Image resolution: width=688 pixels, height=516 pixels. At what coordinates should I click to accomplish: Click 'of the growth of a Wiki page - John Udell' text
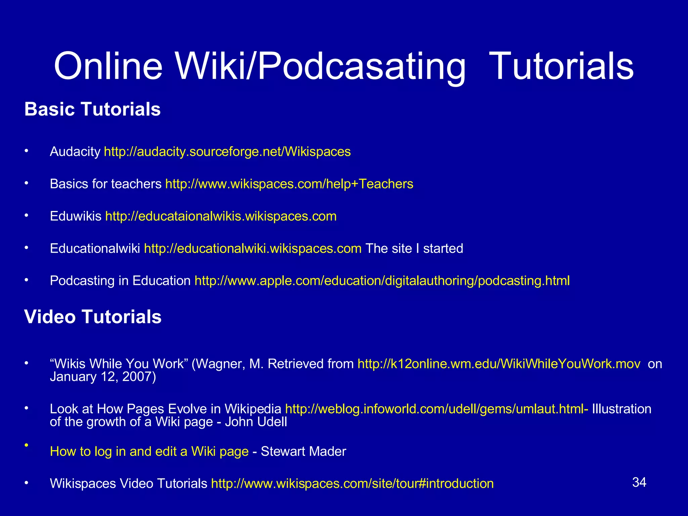pos(168,422)
